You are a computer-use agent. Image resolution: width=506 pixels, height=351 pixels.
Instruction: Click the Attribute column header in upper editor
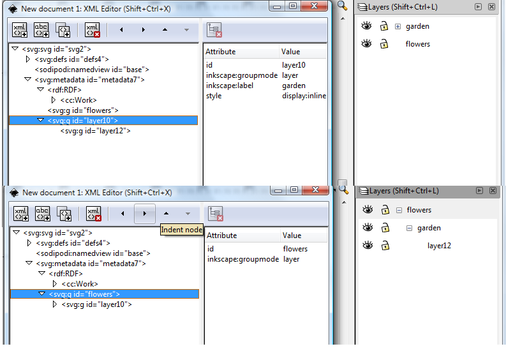[221, 52]
